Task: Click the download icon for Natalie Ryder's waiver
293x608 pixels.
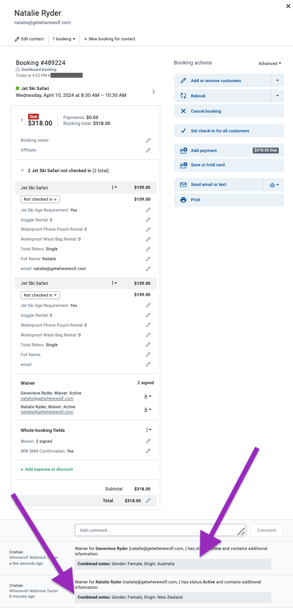Action: coord(147,410)
